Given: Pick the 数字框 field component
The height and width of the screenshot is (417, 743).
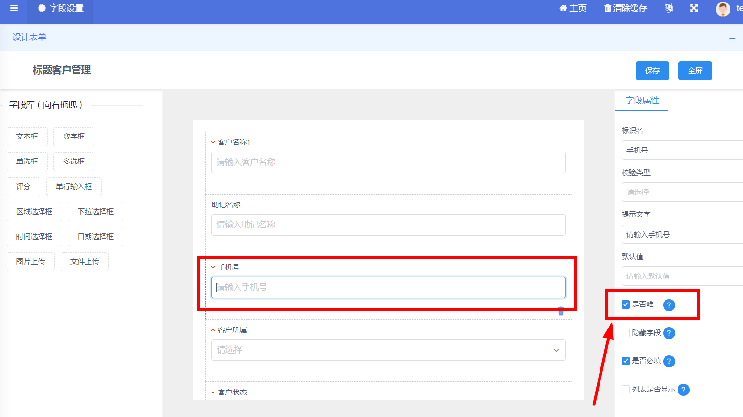Looking at the screenshot, I should tap(74, 137).
